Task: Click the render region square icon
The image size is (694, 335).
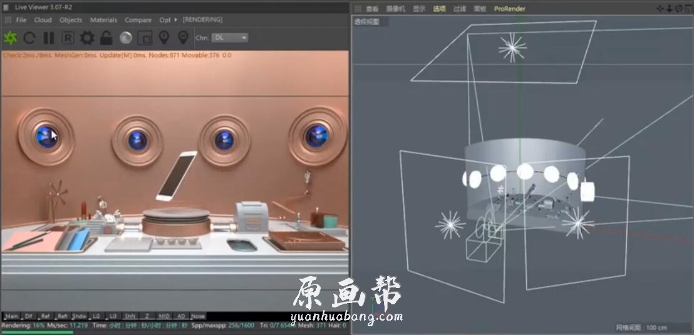Action: coord(145,38)
